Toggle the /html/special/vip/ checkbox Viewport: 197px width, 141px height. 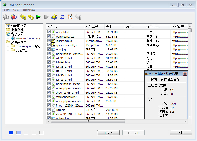[x=49, y=97]
